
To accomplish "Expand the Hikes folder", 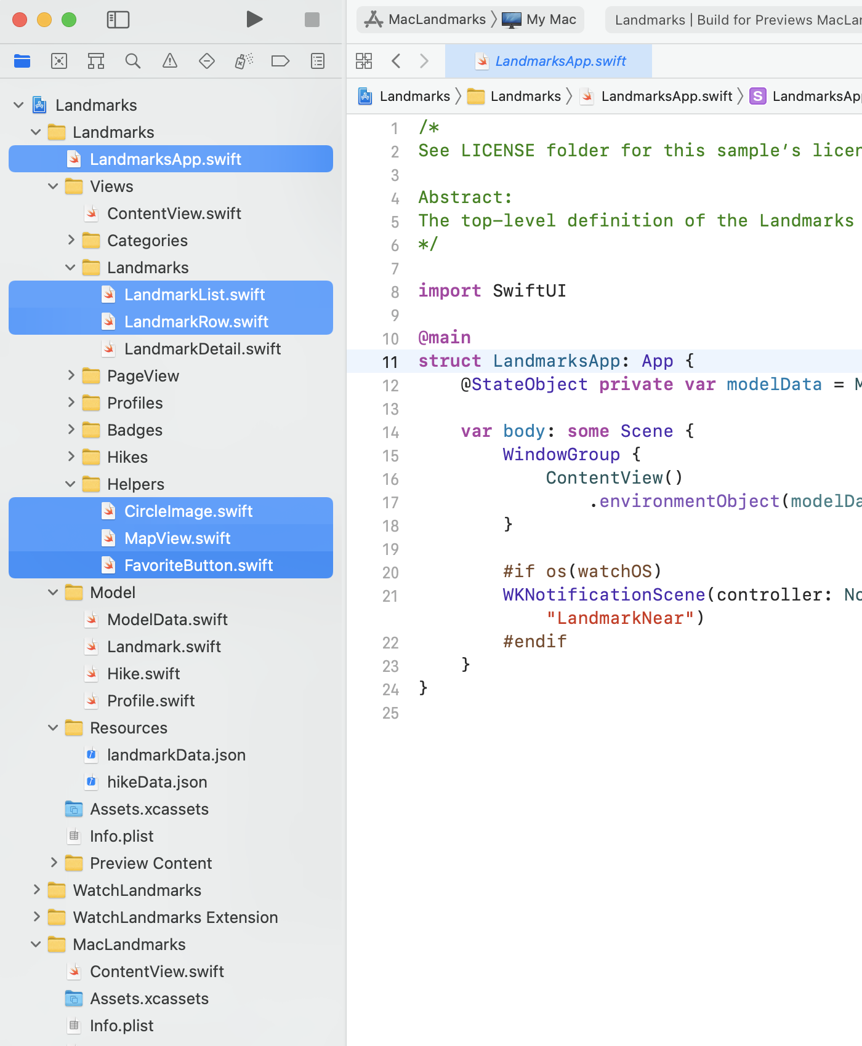I will pyautogui.click(x=70, y=457).
